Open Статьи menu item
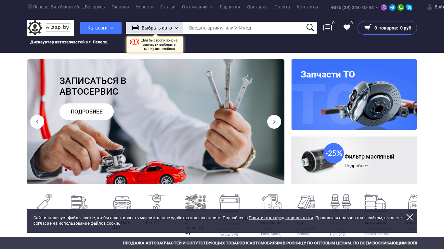 [x=168, y=7]
